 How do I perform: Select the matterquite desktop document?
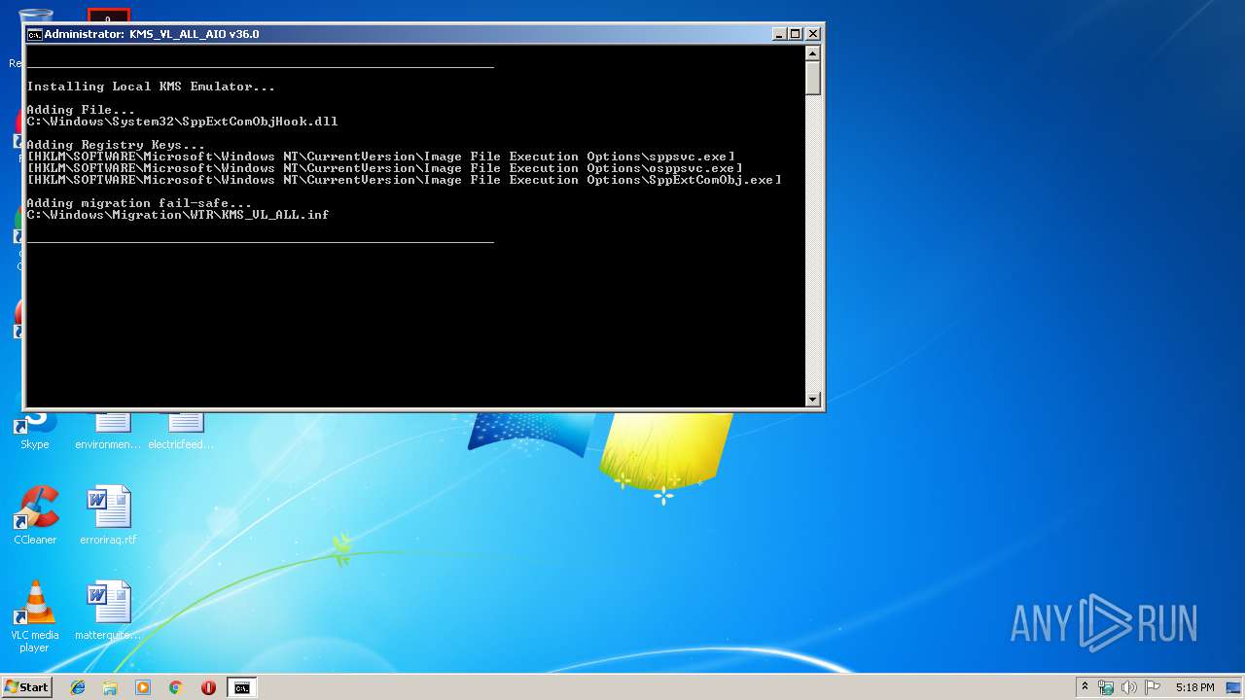pos(108,611)
